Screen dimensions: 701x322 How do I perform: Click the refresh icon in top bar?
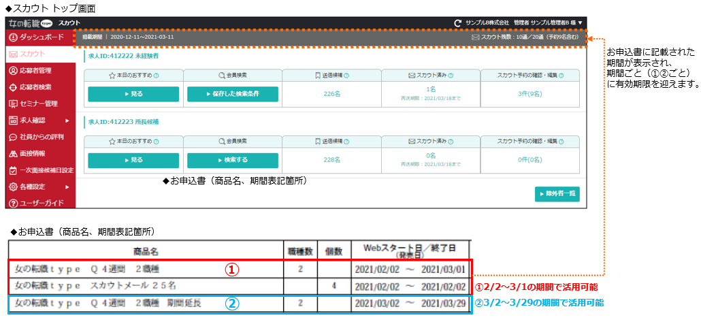click(x=458, y=23)
